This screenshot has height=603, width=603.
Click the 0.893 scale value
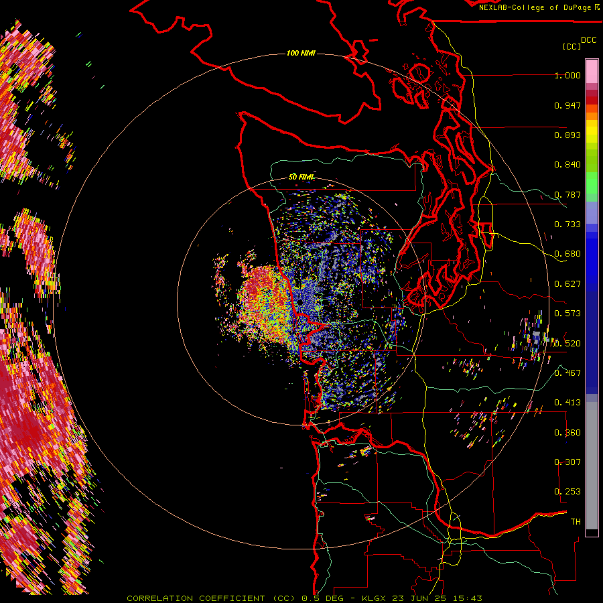pos(567,135)
